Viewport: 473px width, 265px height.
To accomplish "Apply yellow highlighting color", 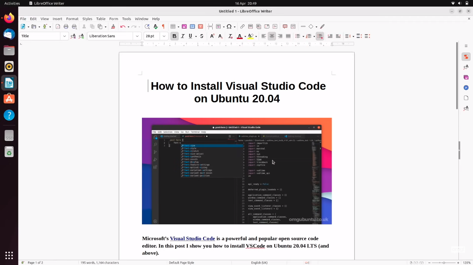I will (251, 36).
